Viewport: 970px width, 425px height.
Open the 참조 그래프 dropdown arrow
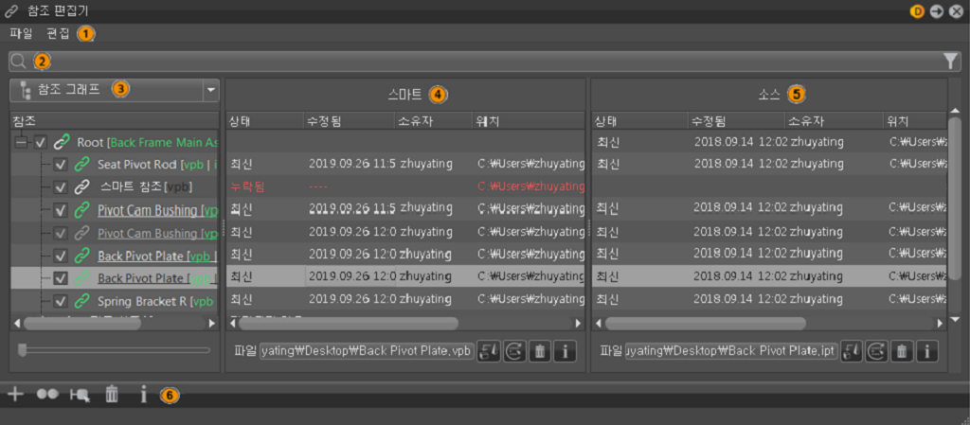point(211,90)
